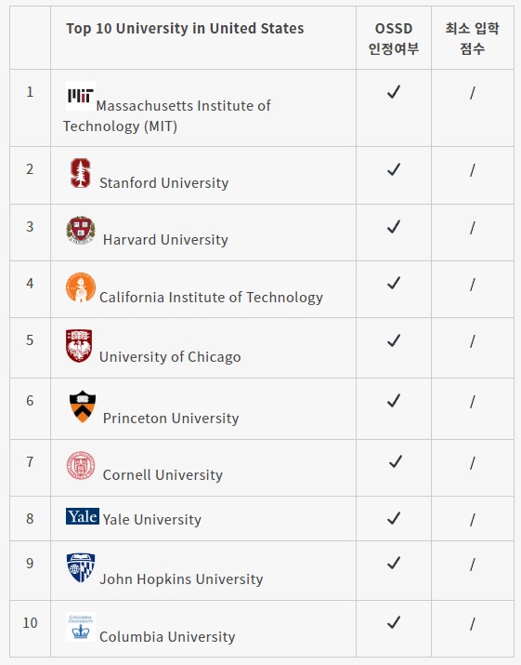
Task: Click the OSSD checkmark for MIT
Action: 394,91
